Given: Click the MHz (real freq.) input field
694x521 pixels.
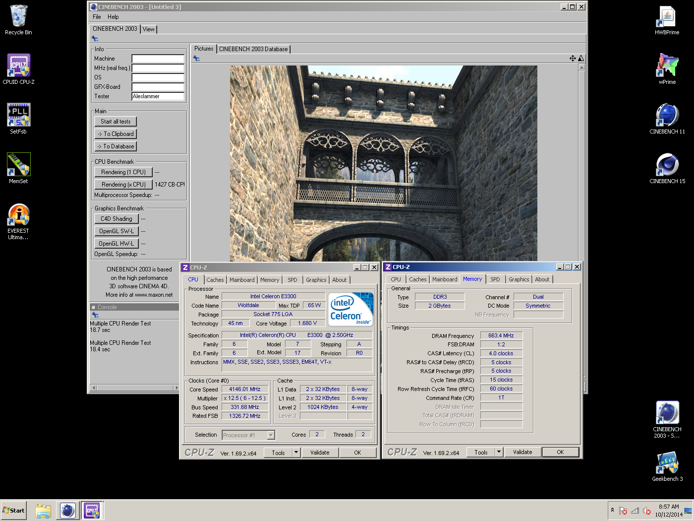Looking at the screenshot, I should click(158, 68).
